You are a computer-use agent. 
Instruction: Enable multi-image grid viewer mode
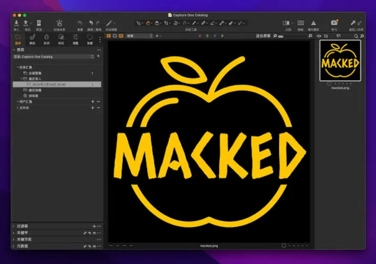tap(109, 36)
